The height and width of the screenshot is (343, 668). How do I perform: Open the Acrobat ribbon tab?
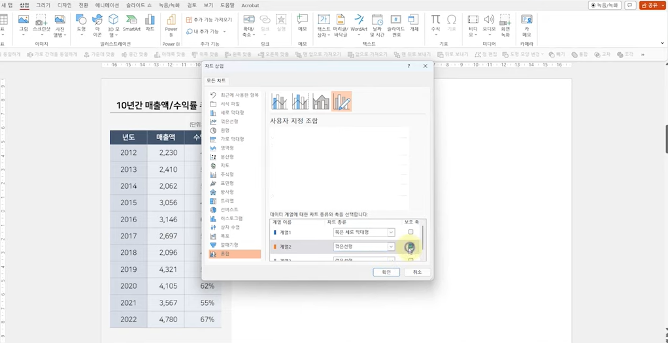pos(250,5)
